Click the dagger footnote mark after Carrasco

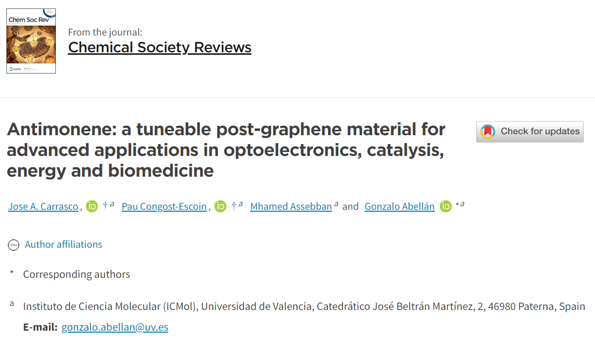[x=105, y=205]
